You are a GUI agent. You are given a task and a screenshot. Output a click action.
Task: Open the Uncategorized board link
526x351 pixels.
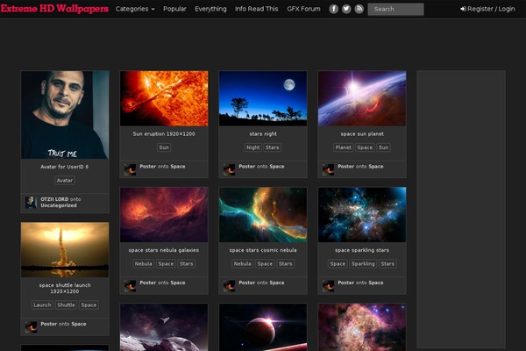[59, 205]
